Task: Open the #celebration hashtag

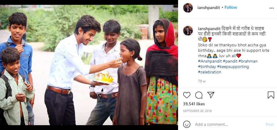Action: point(210,72)
